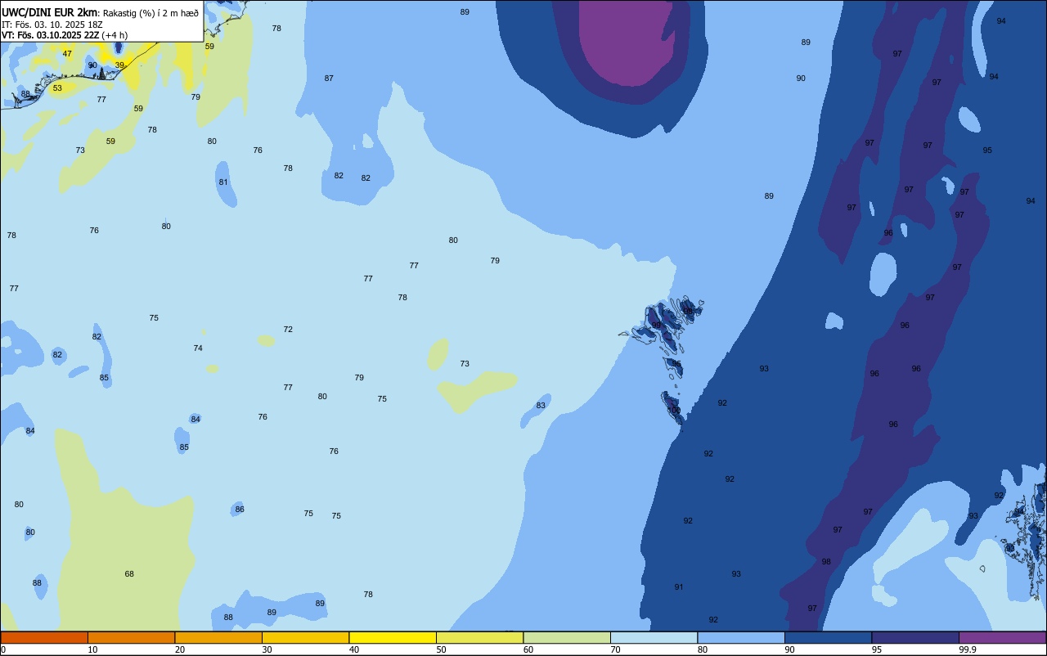Click the orange 10–20 legend swatch
This screenshot has width=1047, height=656.
tap(131, 637)
